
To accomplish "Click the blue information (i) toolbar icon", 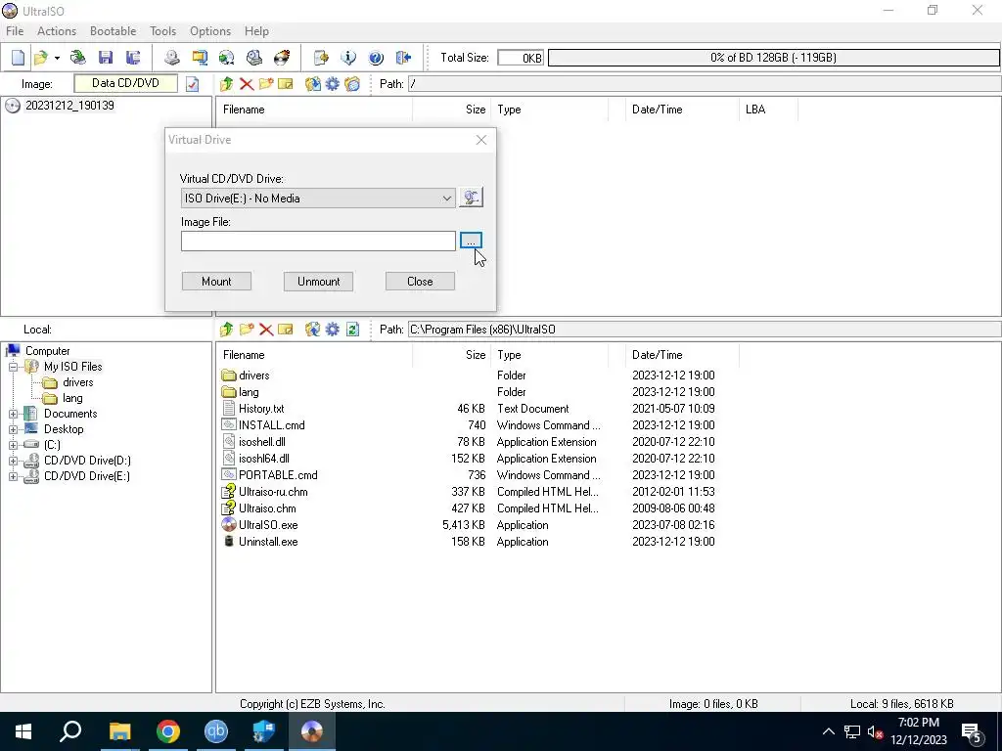I will [348, 58].
